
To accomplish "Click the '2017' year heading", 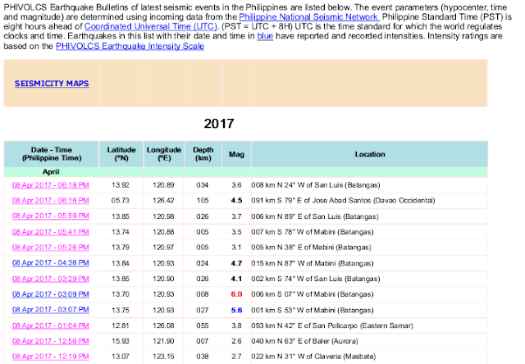I will point(219,124).
